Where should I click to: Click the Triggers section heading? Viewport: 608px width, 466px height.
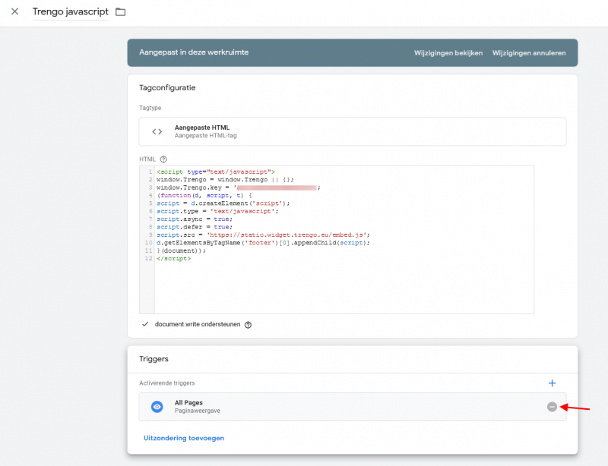[154, 359]
